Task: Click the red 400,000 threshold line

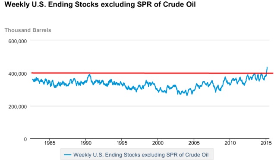Action: point(152,73)
